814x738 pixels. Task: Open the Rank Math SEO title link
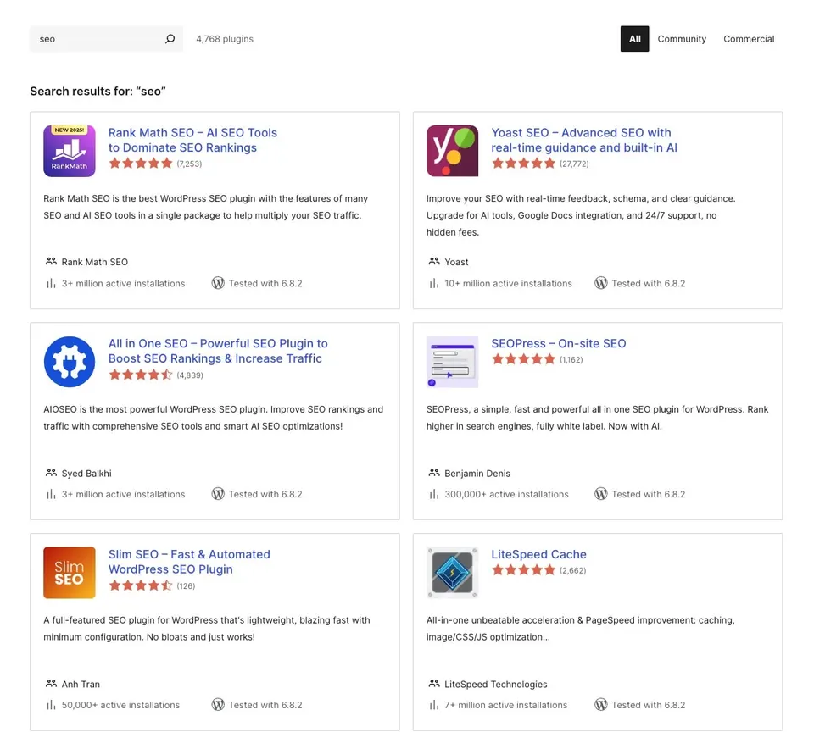pos(192,140)
